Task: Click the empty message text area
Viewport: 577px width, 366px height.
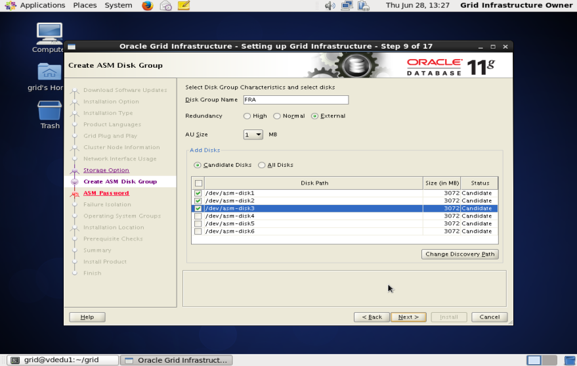Action: coord(345,288)
